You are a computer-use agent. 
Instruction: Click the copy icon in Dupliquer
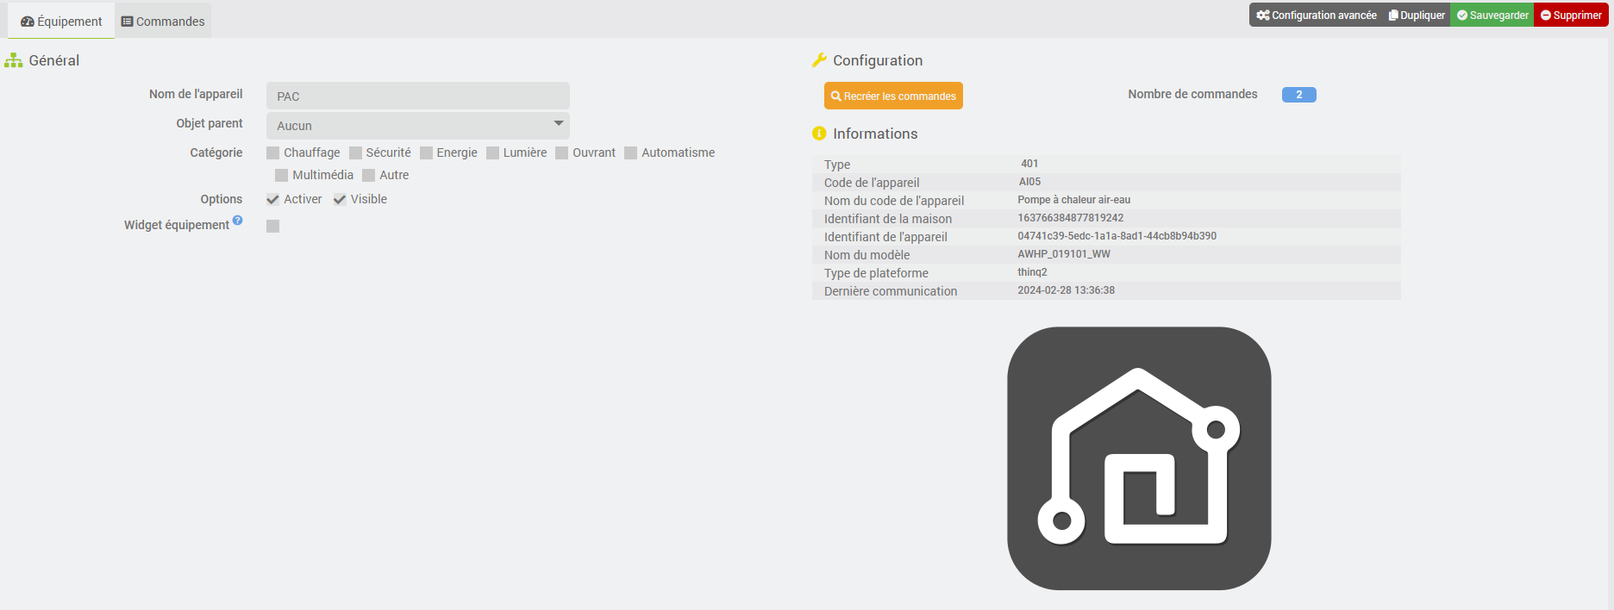1393,16
